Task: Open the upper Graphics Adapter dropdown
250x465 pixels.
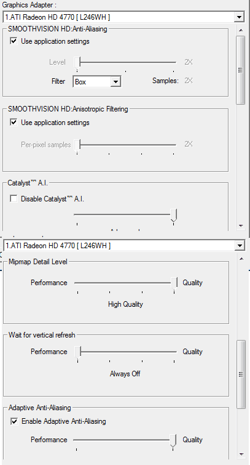Action: point(239,17)
